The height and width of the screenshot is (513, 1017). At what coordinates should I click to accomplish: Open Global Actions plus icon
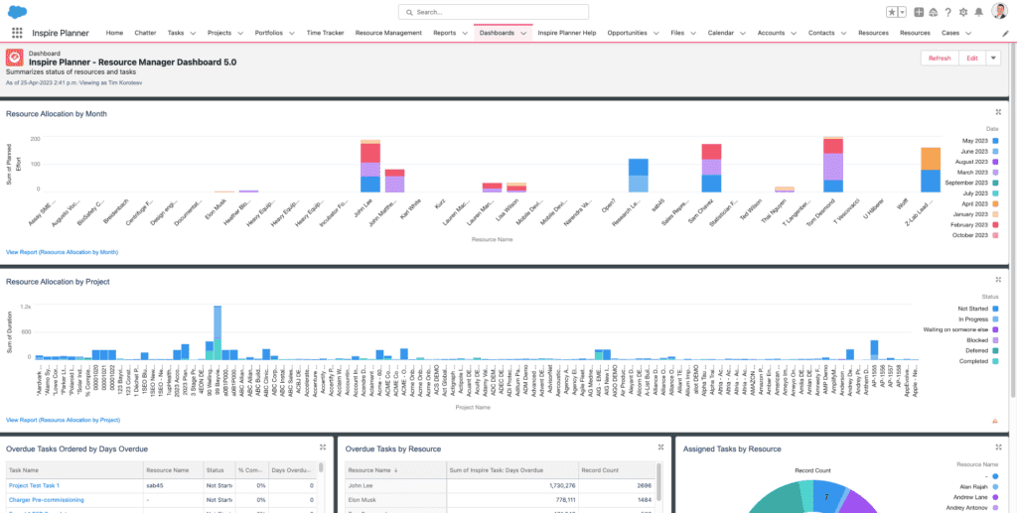tap(919, 12)
